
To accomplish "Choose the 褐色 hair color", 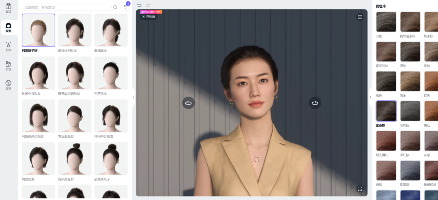I will [x=386, y=81].
